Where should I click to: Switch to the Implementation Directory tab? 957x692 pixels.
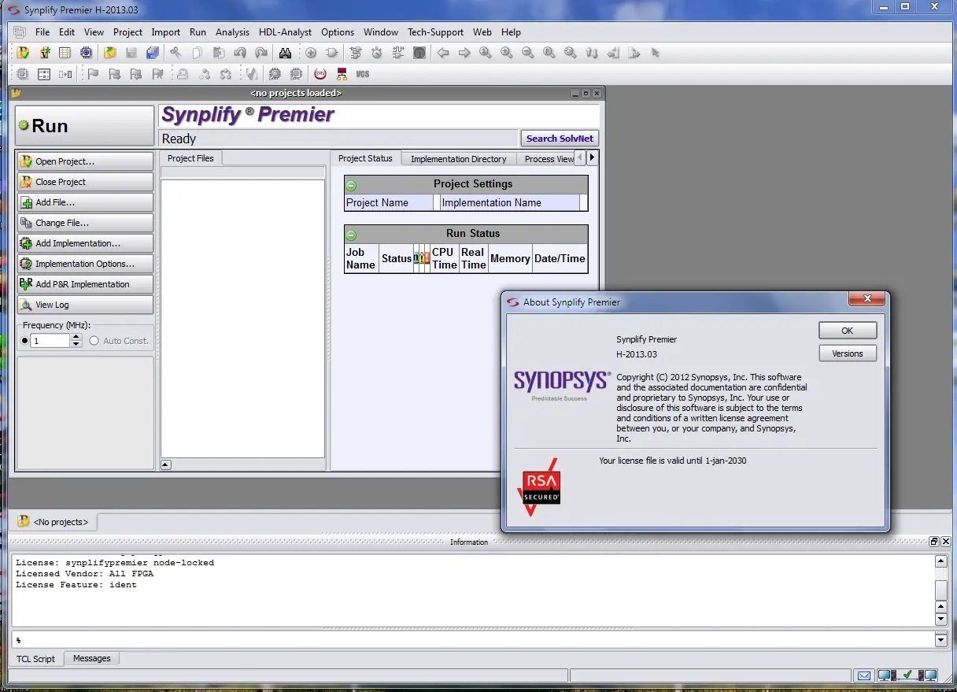pyautogui.click(x=458, y=159)
